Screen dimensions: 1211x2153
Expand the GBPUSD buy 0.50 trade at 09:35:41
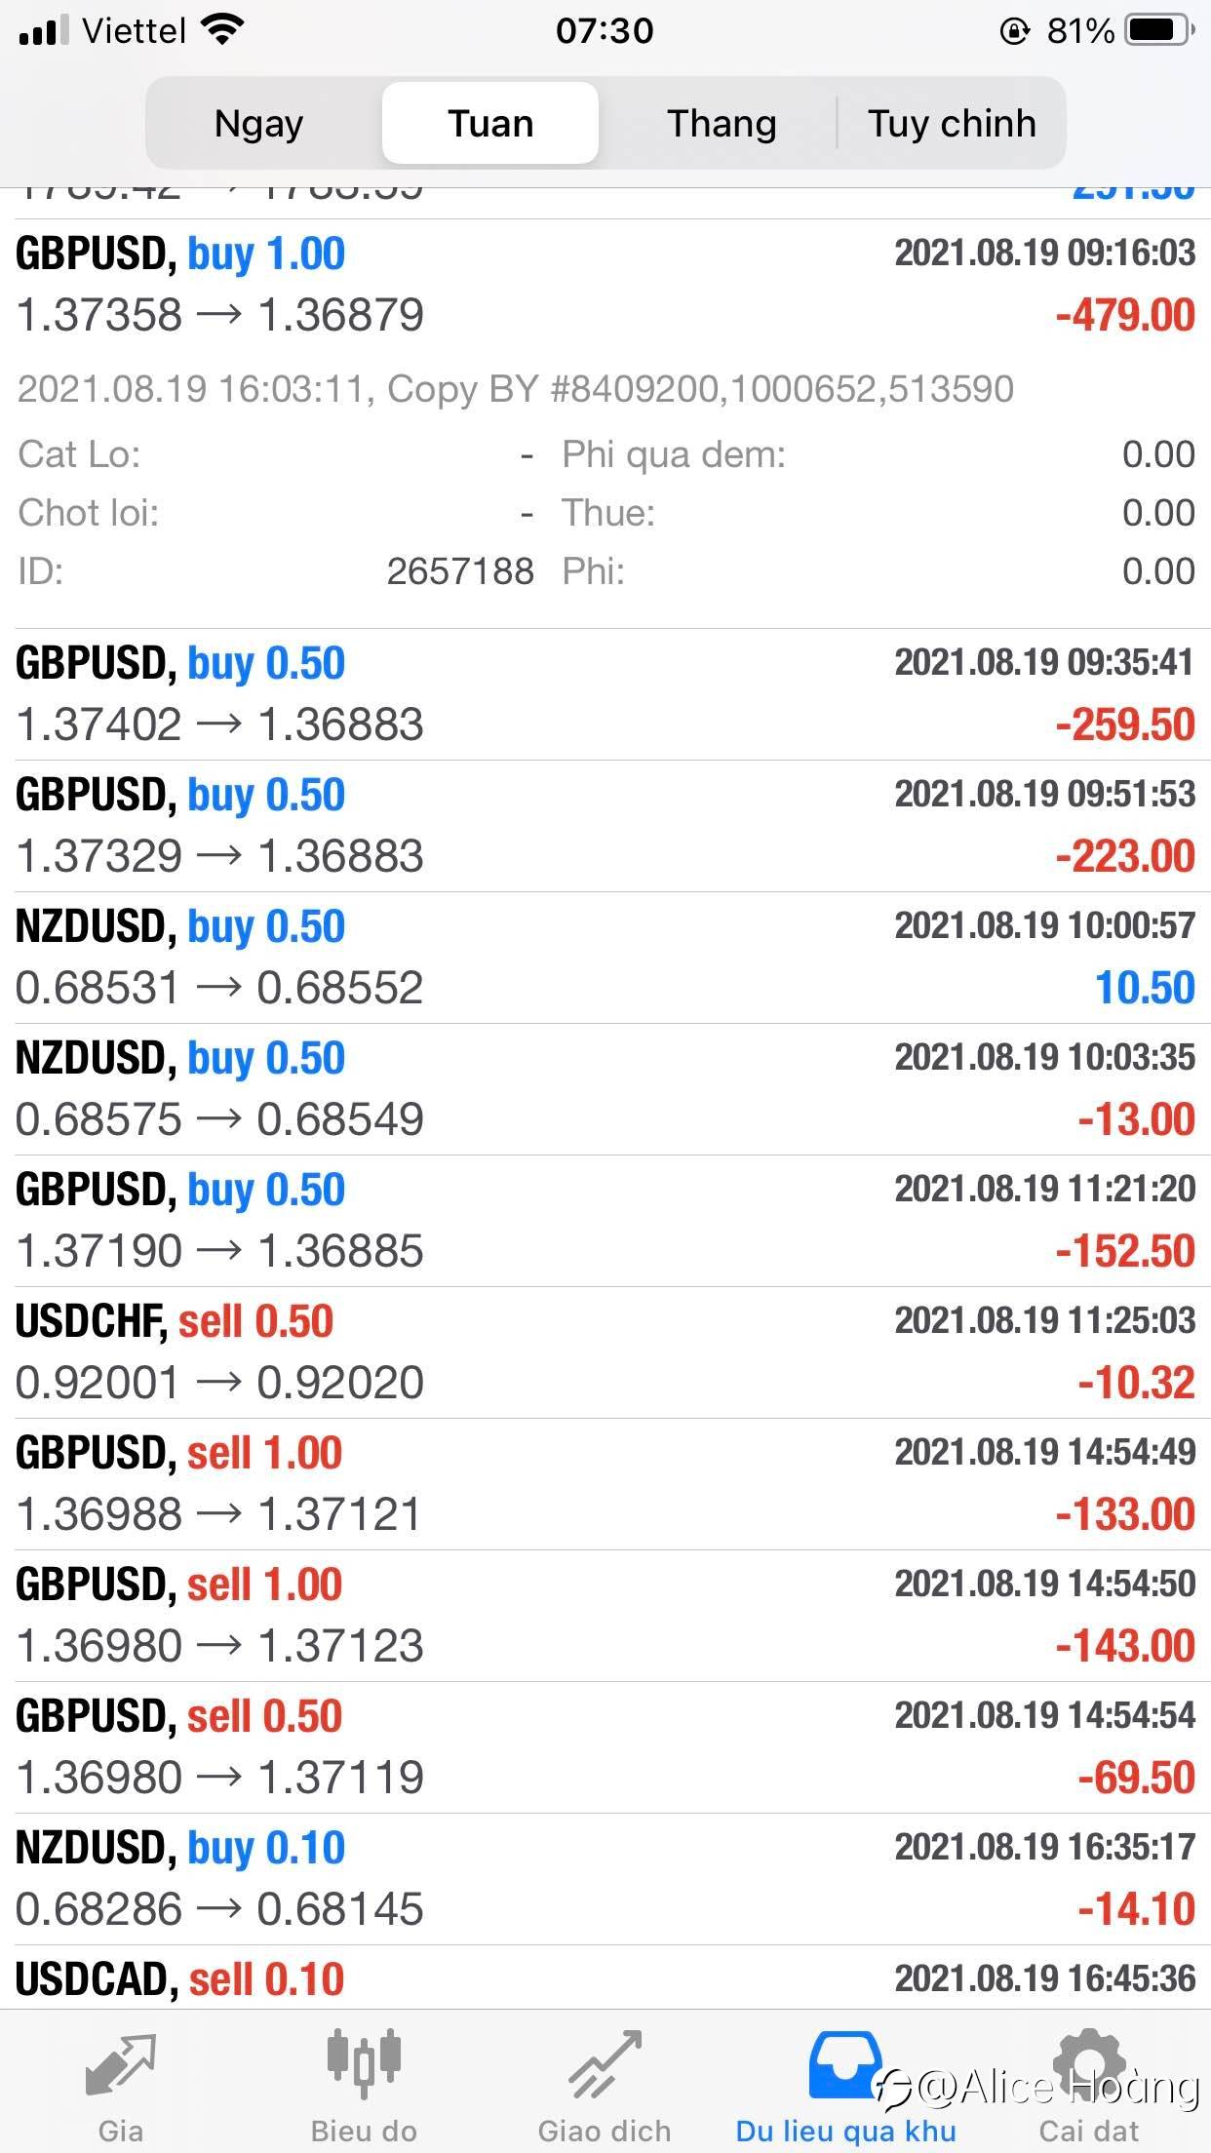point(605,694)
